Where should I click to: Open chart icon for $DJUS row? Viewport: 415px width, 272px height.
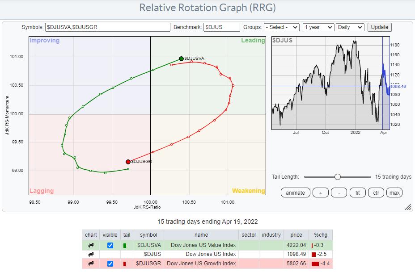click(91, 255)
